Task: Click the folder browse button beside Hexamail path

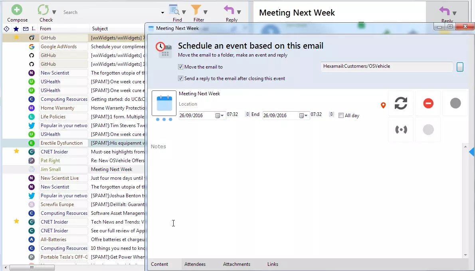Action: [x=460, y=67]
